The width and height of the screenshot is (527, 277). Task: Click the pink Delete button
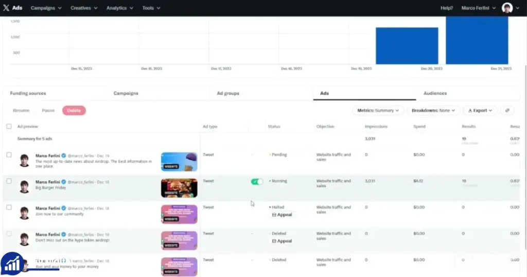74,110
